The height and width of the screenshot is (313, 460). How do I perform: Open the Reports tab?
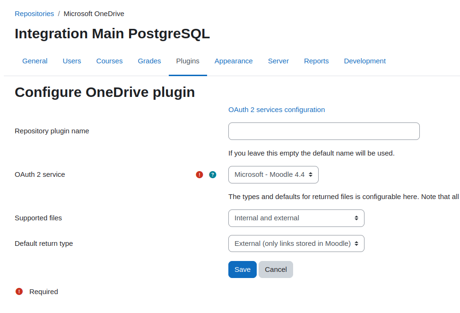coord(316,61)
